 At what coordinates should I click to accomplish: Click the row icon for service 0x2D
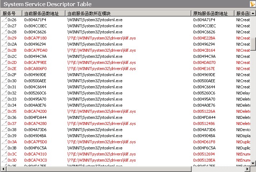click(4, 62)
